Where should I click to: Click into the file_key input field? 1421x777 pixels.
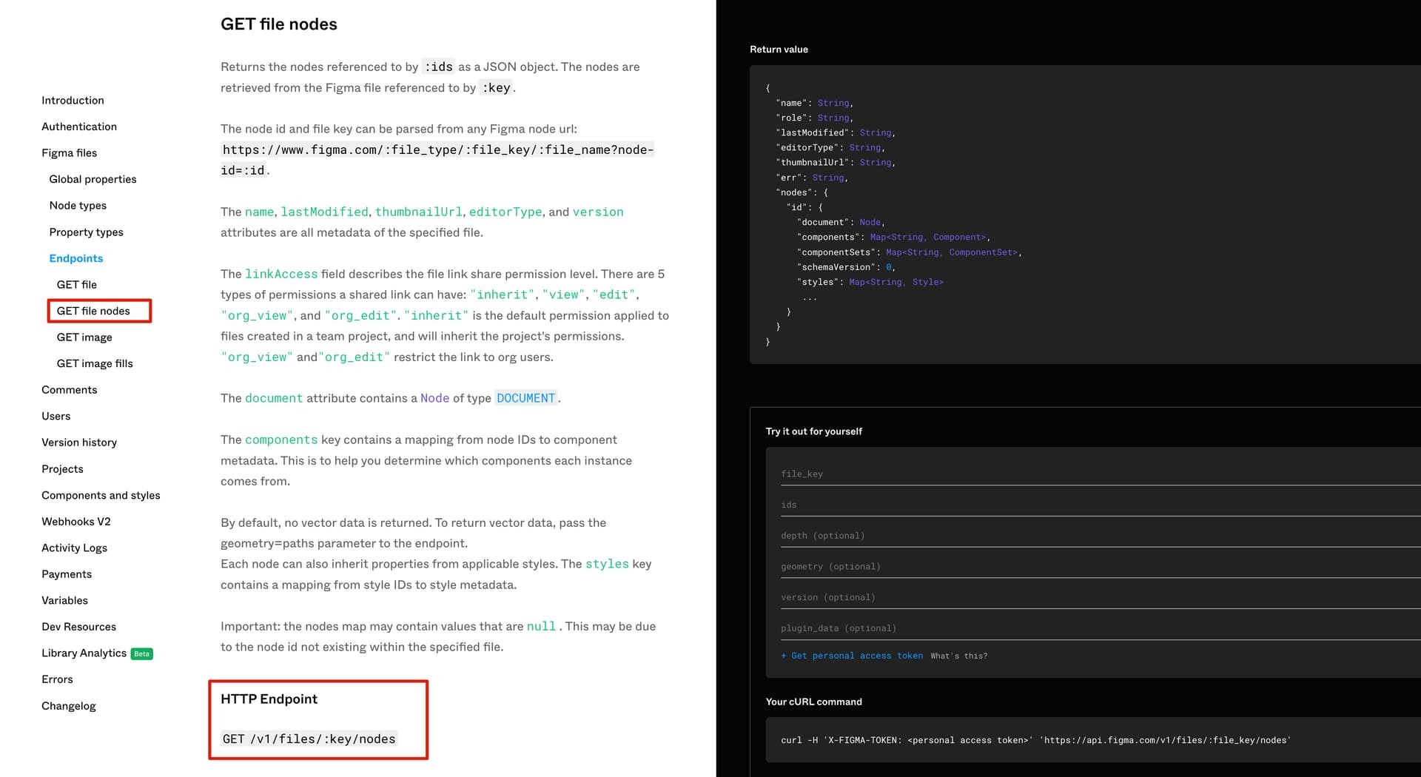(x=1101, y=474)
